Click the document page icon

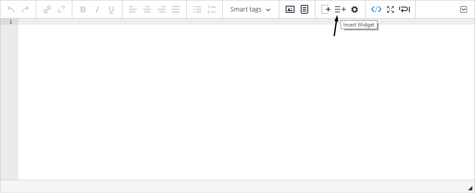click(x=304, y=9)
